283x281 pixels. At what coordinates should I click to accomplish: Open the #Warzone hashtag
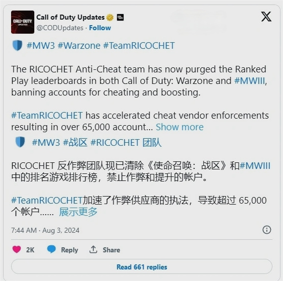coord(79,46)
